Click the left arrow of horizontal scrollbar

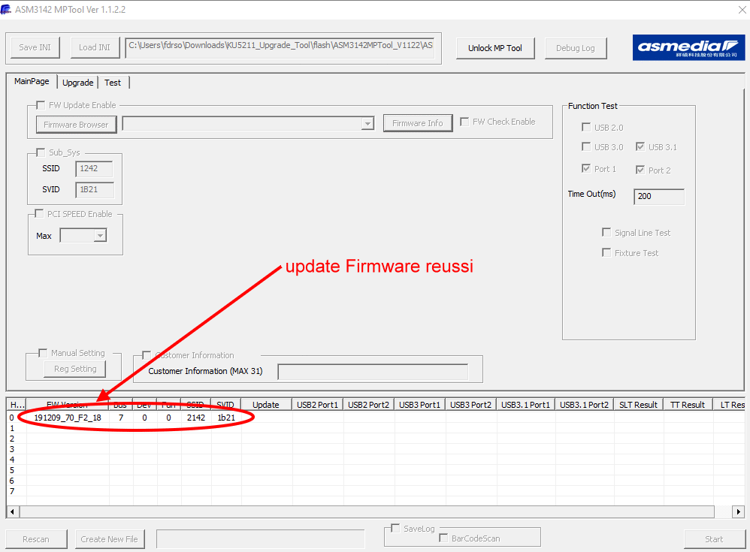(x=13, y=512)
